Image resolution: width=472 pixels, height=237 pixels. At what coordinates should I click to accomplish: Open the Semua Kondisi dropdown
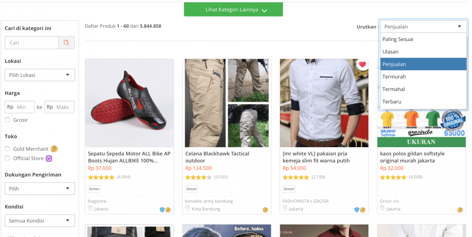tap(40, 221)
